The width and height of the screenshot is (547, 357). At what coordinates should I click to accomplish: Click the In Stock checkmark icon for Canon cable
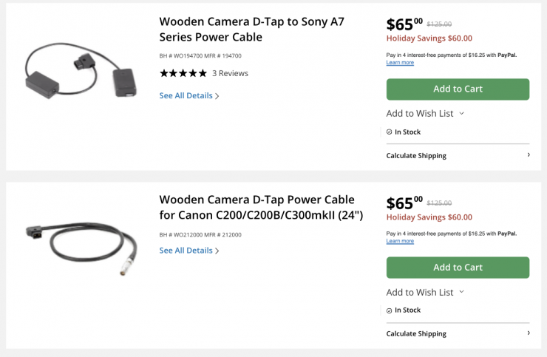point(390,310)
